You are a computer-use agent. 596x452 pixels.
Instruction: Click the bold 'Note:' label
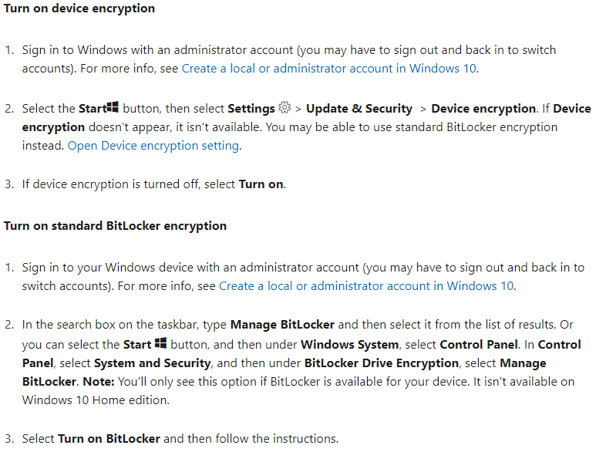point(99,382)
